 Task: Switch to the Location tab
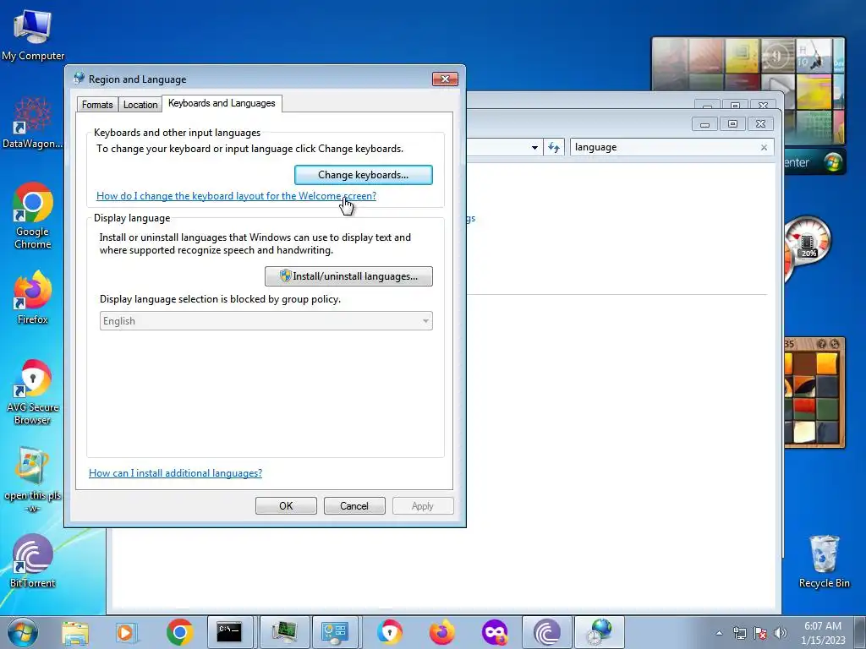tap(140, 105)
